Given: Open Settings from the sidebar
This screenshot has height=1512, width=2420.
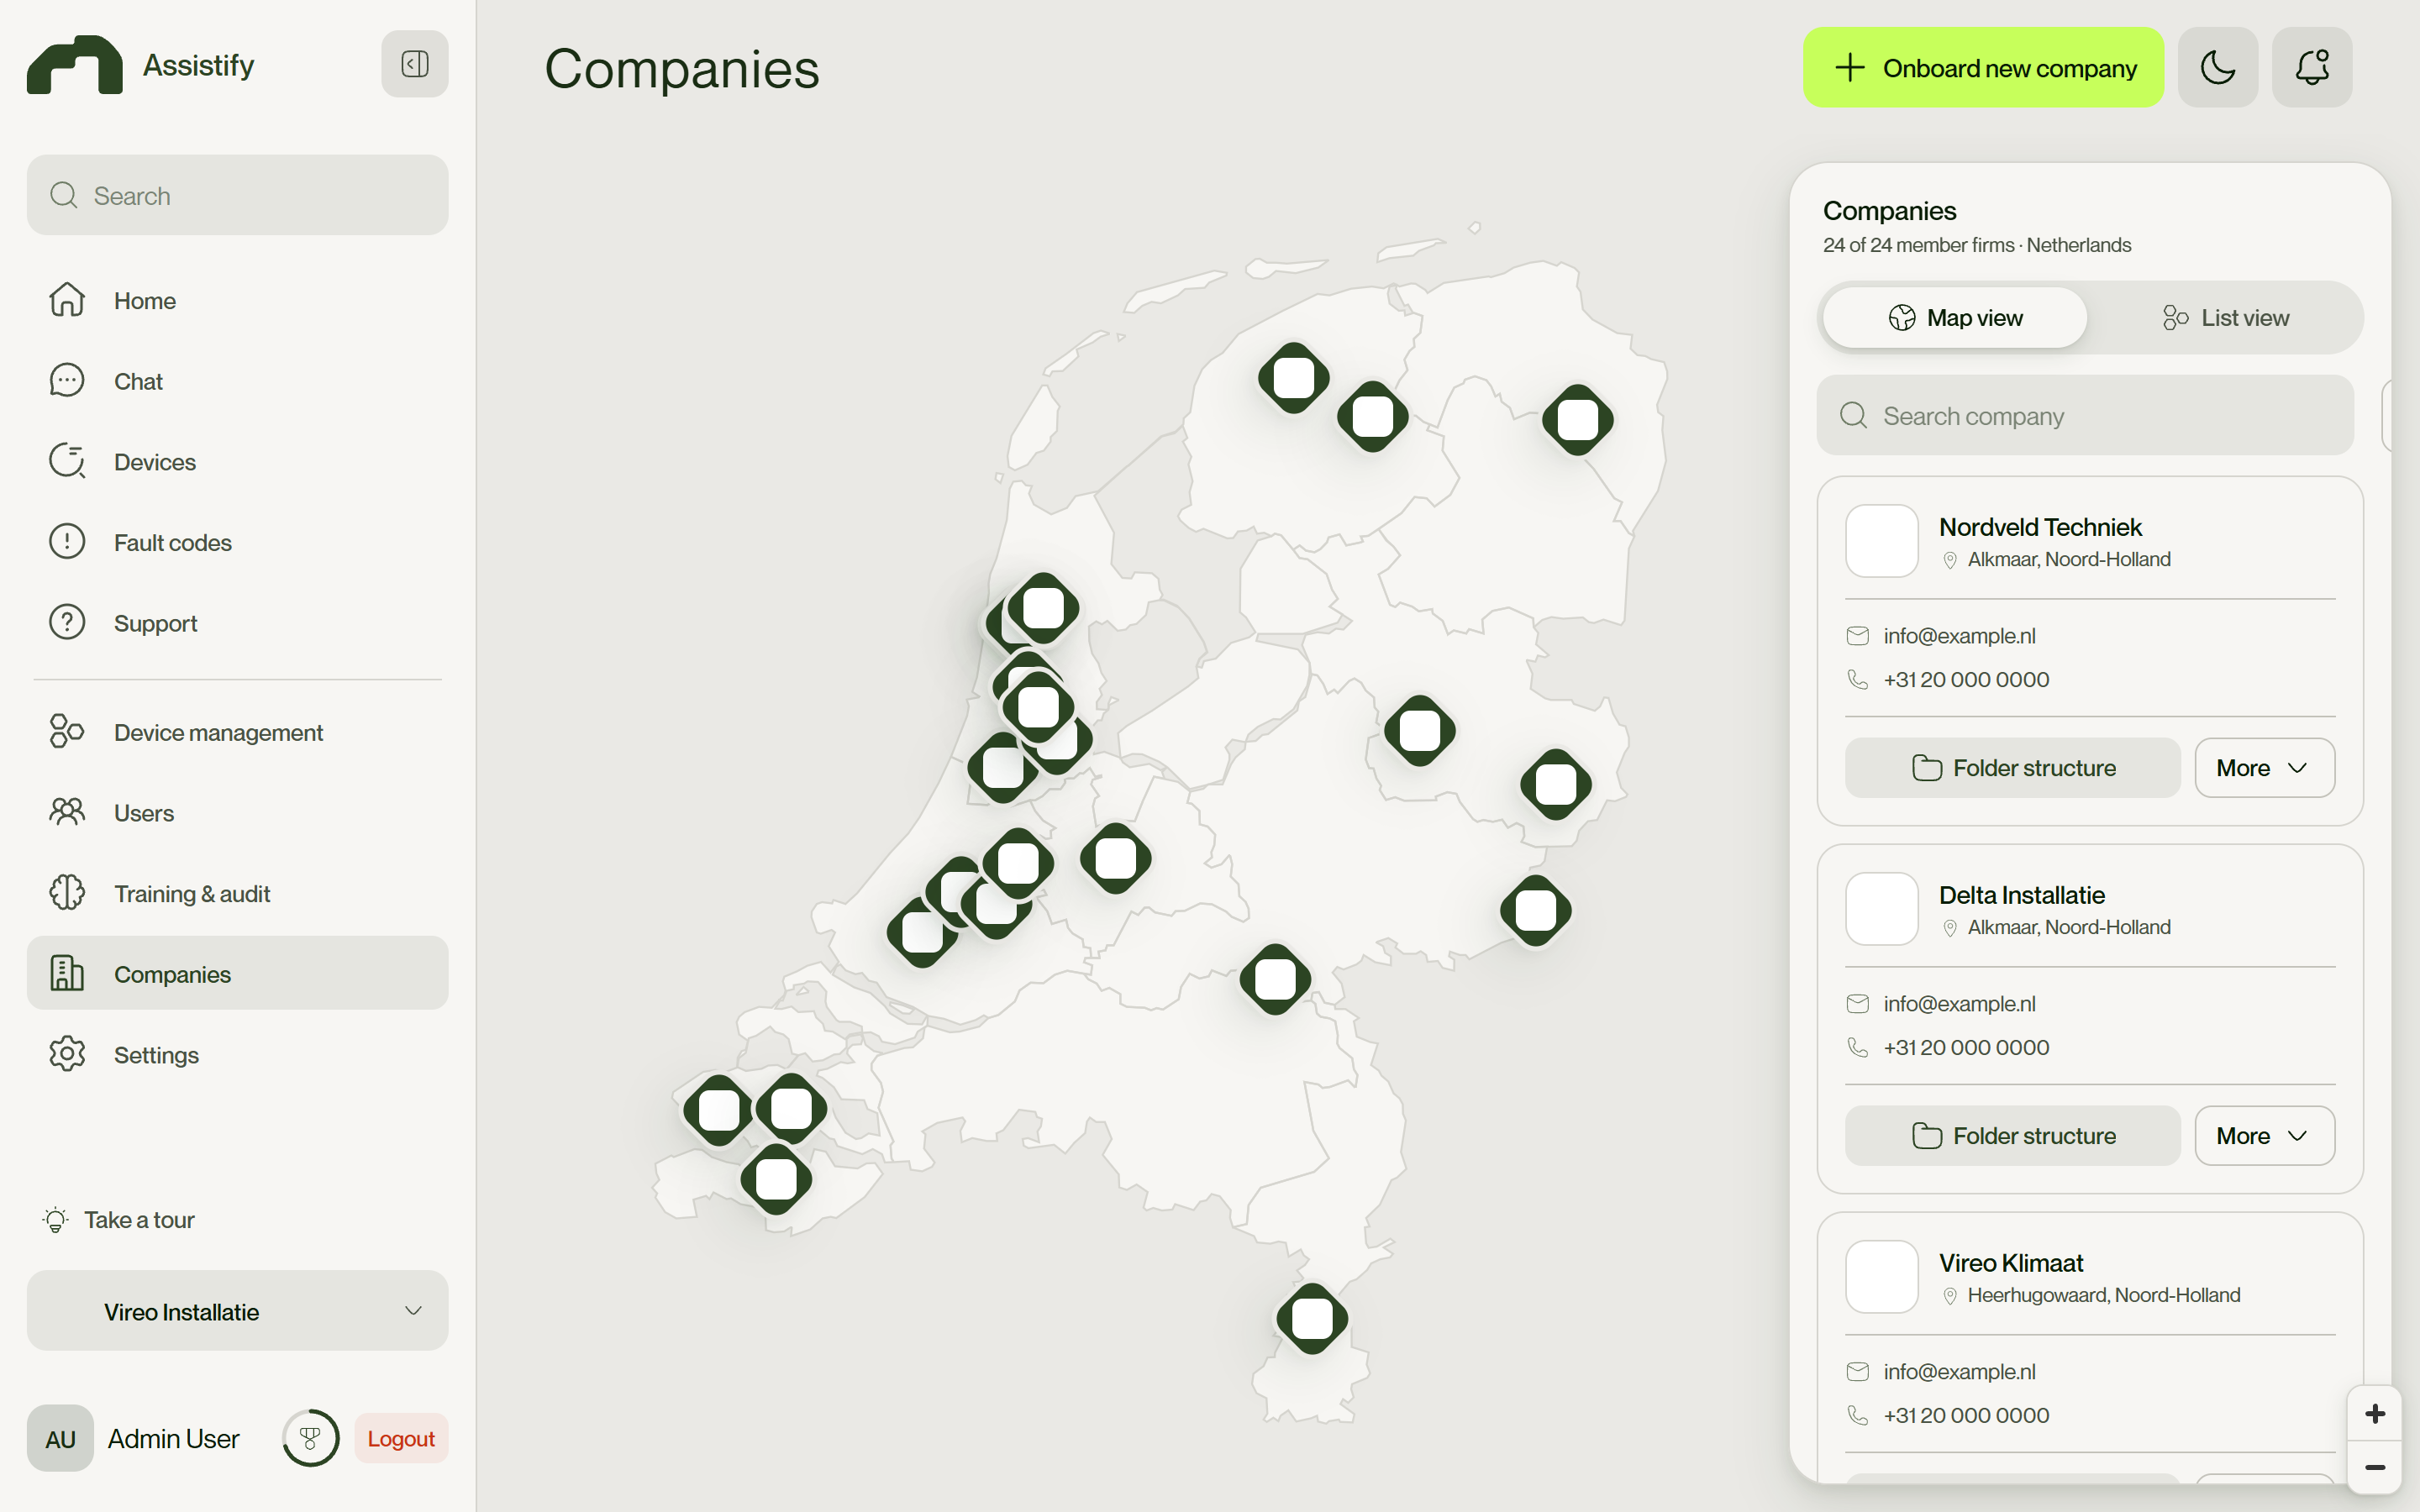Looking at the screenshot, I should point(237,1054).
